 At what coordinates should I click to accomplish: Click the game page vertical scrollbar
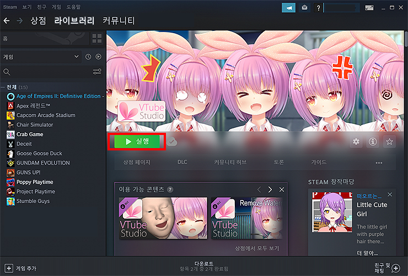[406, 39]
